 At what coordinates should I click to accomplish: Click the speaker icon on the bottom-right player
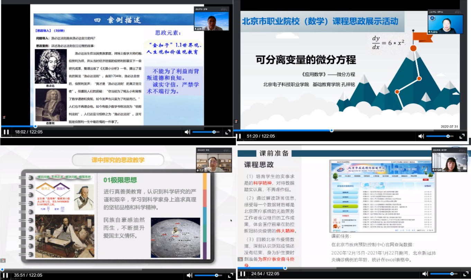[425, 273]
